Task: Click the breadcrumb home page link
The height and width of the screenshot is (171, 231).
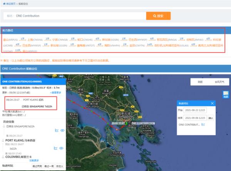Action: pos(11,4)
